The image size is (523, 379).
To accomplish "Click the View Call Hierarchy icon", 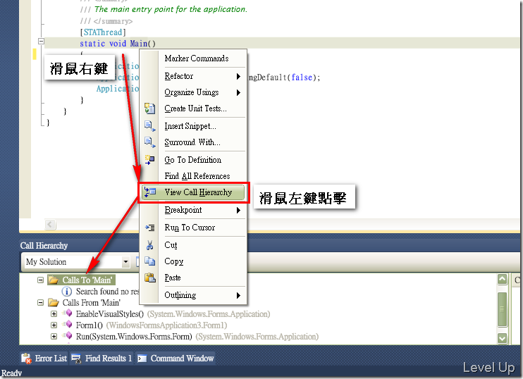I will 149,192.
